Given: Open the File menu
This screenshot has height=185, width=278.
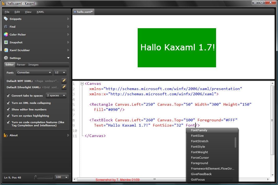Looking at the screenshot, I should [x=7, y=12].
